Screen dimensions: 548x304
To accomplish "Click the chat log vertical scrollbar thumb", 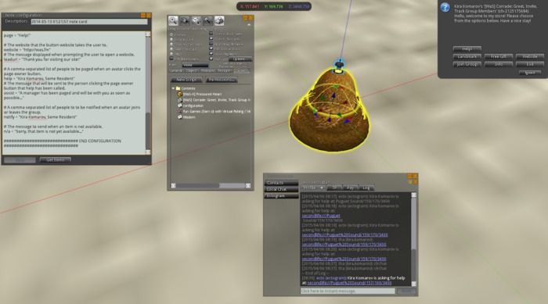I will coord(414,264).
